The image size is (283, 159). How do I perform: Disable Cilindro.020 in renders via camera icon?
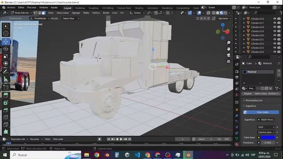(x=279, y=35)
